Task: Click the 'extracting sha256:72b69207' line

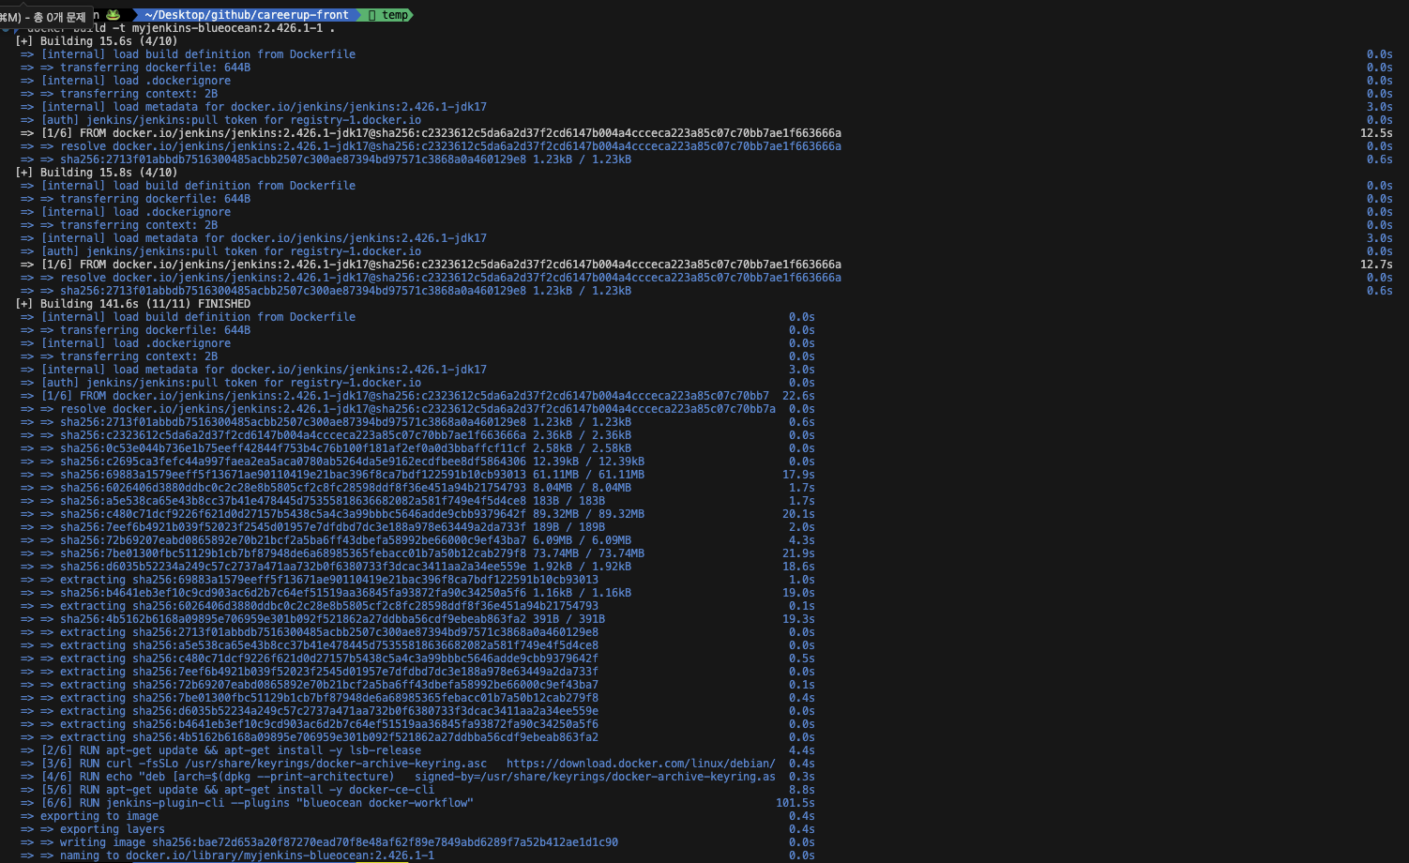Action: coord(310,685)
